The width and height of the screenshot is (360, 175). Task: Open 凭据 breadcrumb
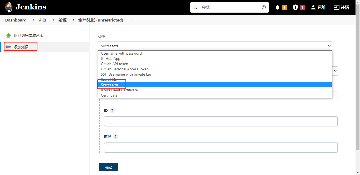tap(42, 20)
